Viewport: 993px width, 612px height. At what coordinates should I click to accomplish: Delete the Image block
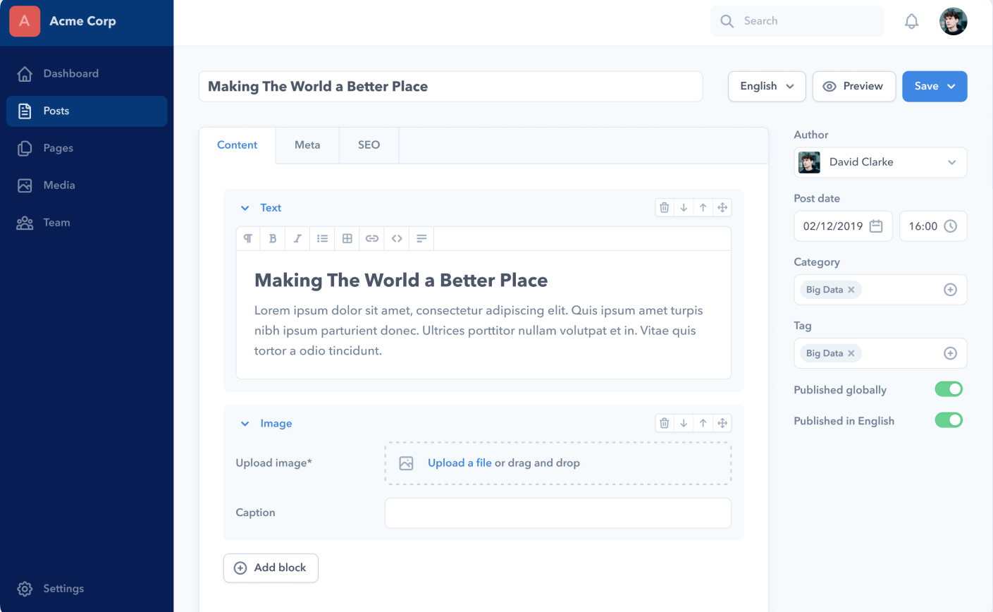[x=664, y=423]
